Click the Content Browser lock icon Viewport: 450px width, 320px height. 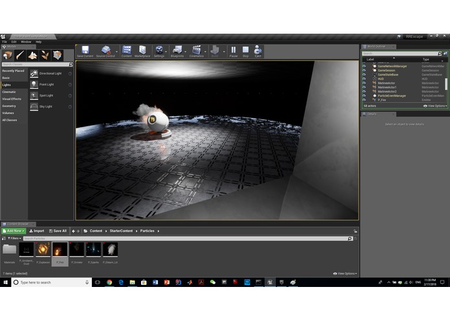(355, 231)
